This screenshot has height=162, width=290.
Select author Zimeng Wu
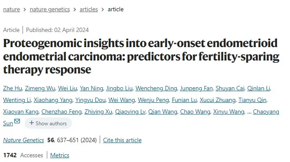point(40,88)
